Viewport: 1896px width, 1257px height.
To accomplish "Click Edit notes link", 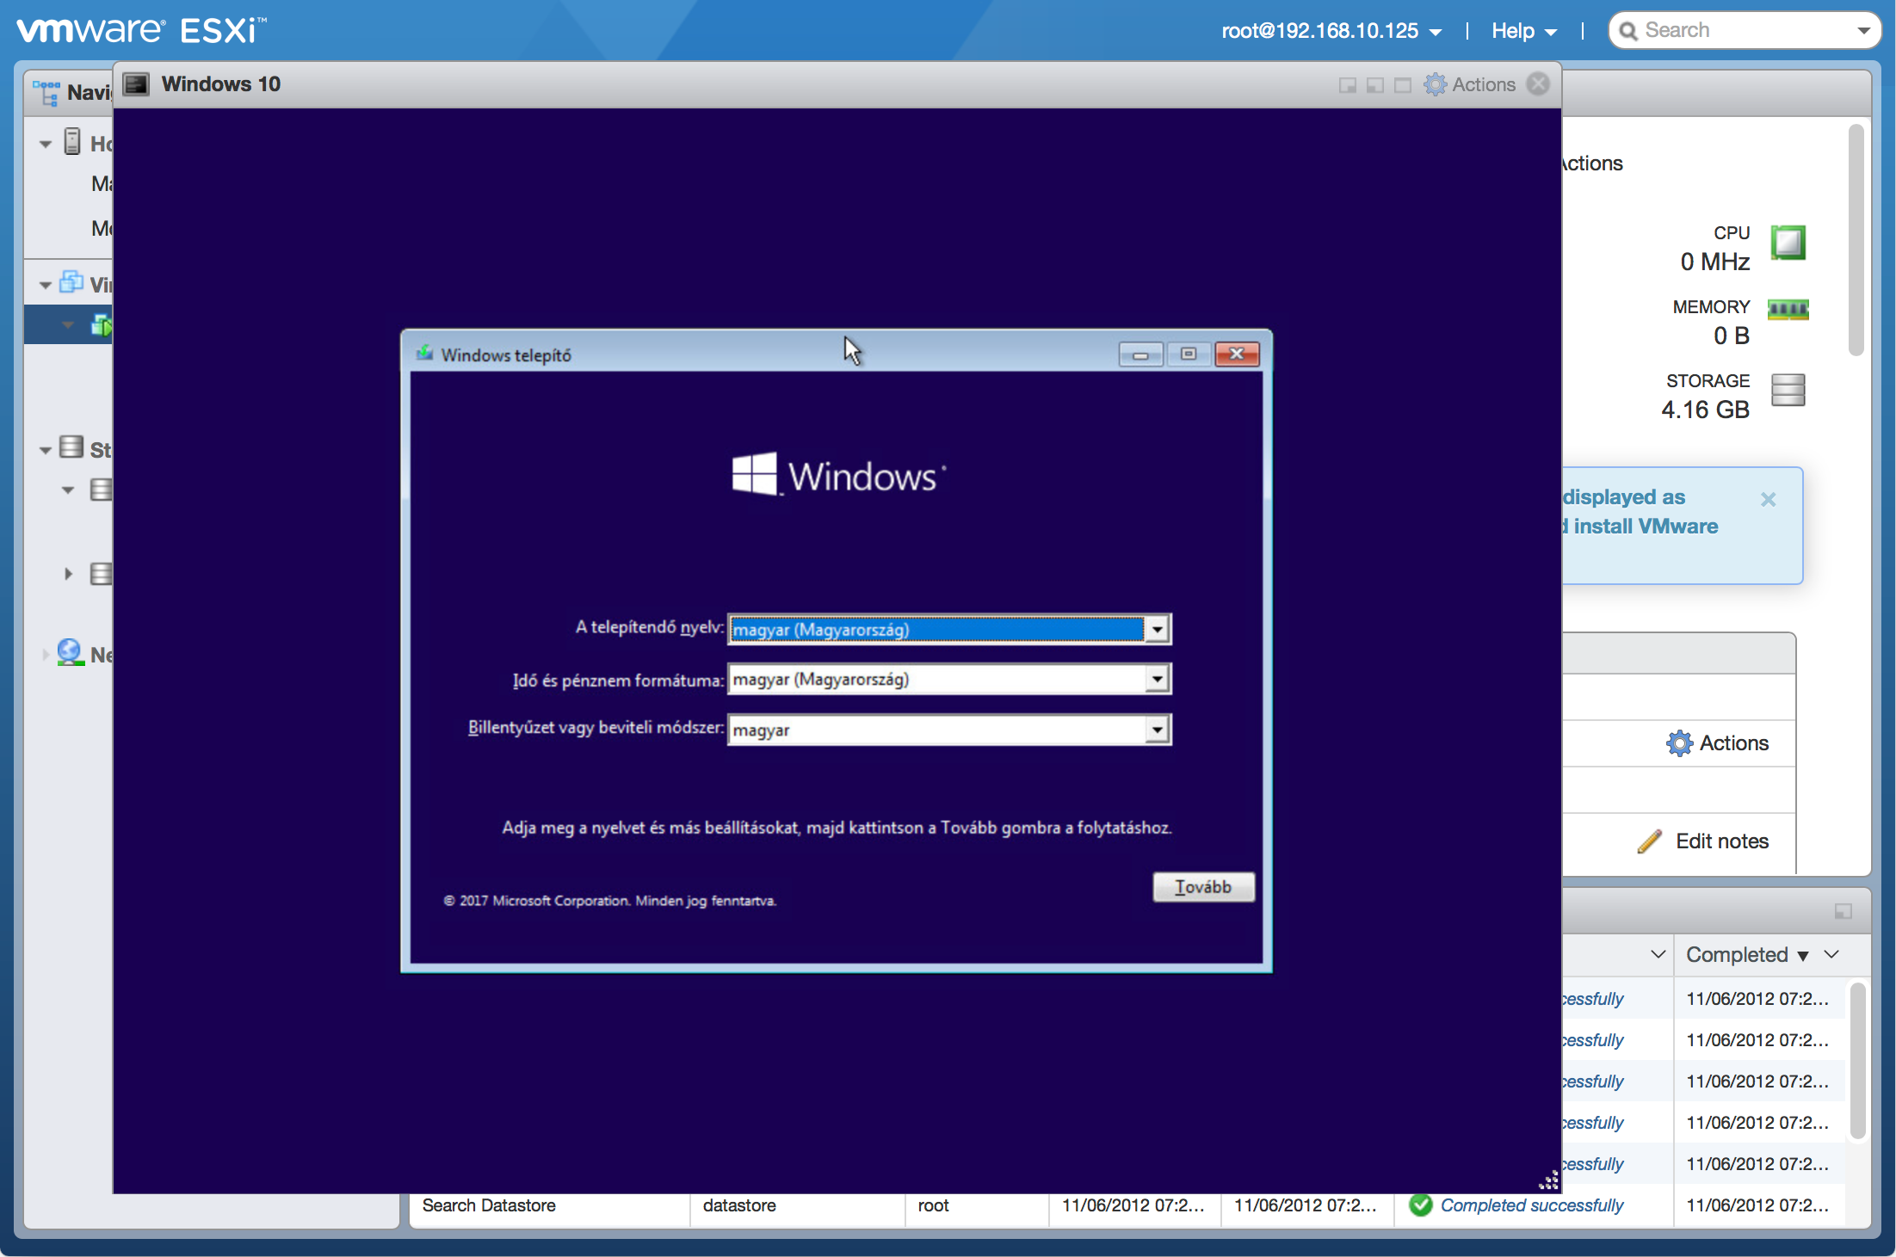I will point(1722,841).
